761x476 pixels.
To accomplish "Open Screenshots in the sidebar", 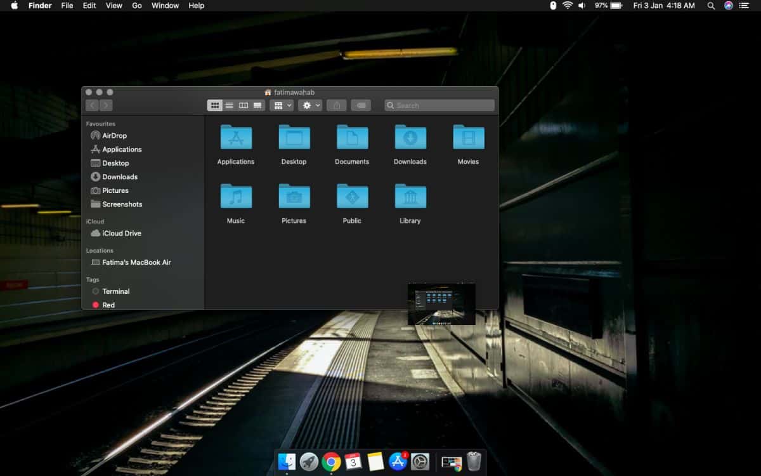I will (122, 204).
